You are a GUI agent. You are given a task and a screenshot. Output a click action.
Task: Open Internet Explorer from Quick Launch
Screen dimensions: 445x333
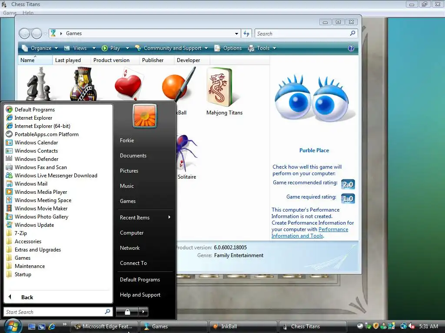point(52,326)
